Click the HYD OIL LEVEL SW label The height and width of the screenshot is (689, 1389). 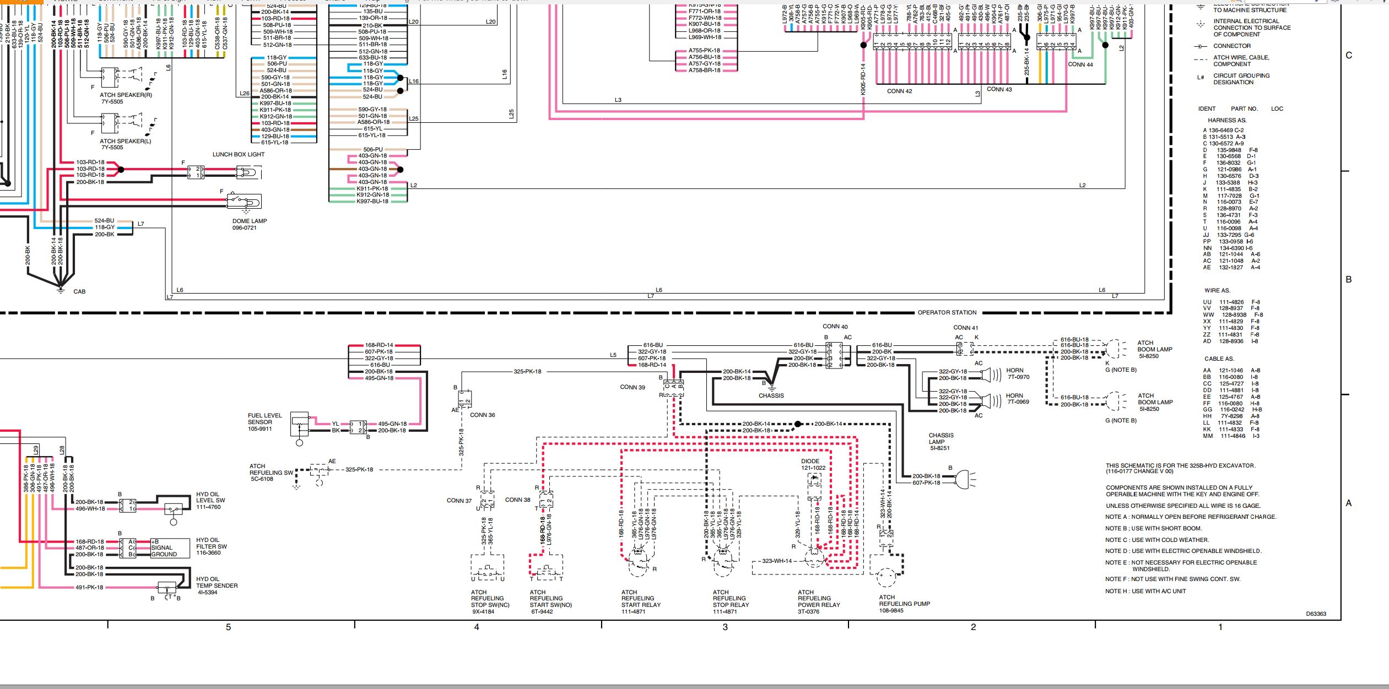pyautogui.click(x=210, y=501)
